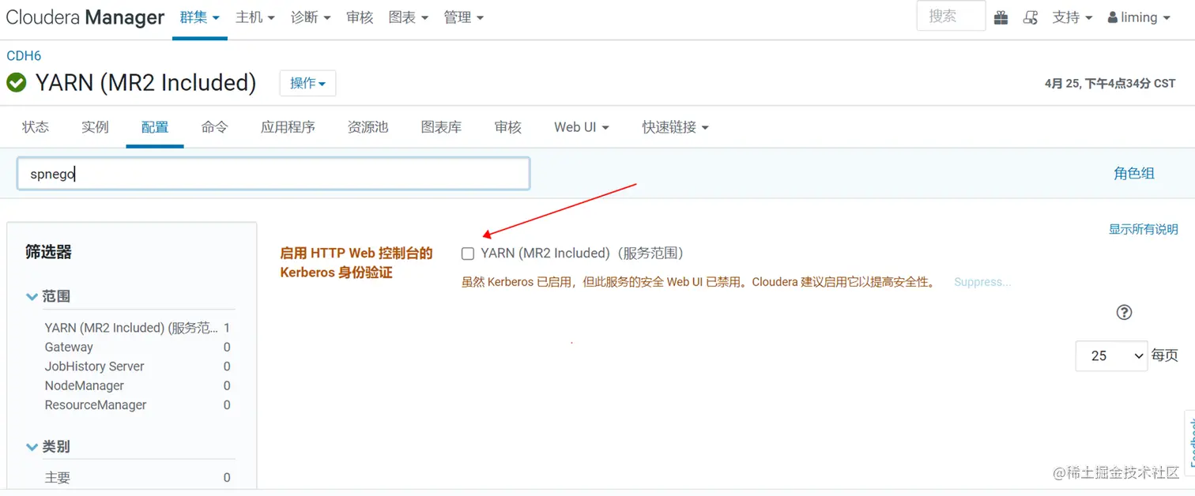The image size is (1195, 496).
Task: Click the 角色组 link
Action: click(x=1134, y=174)
